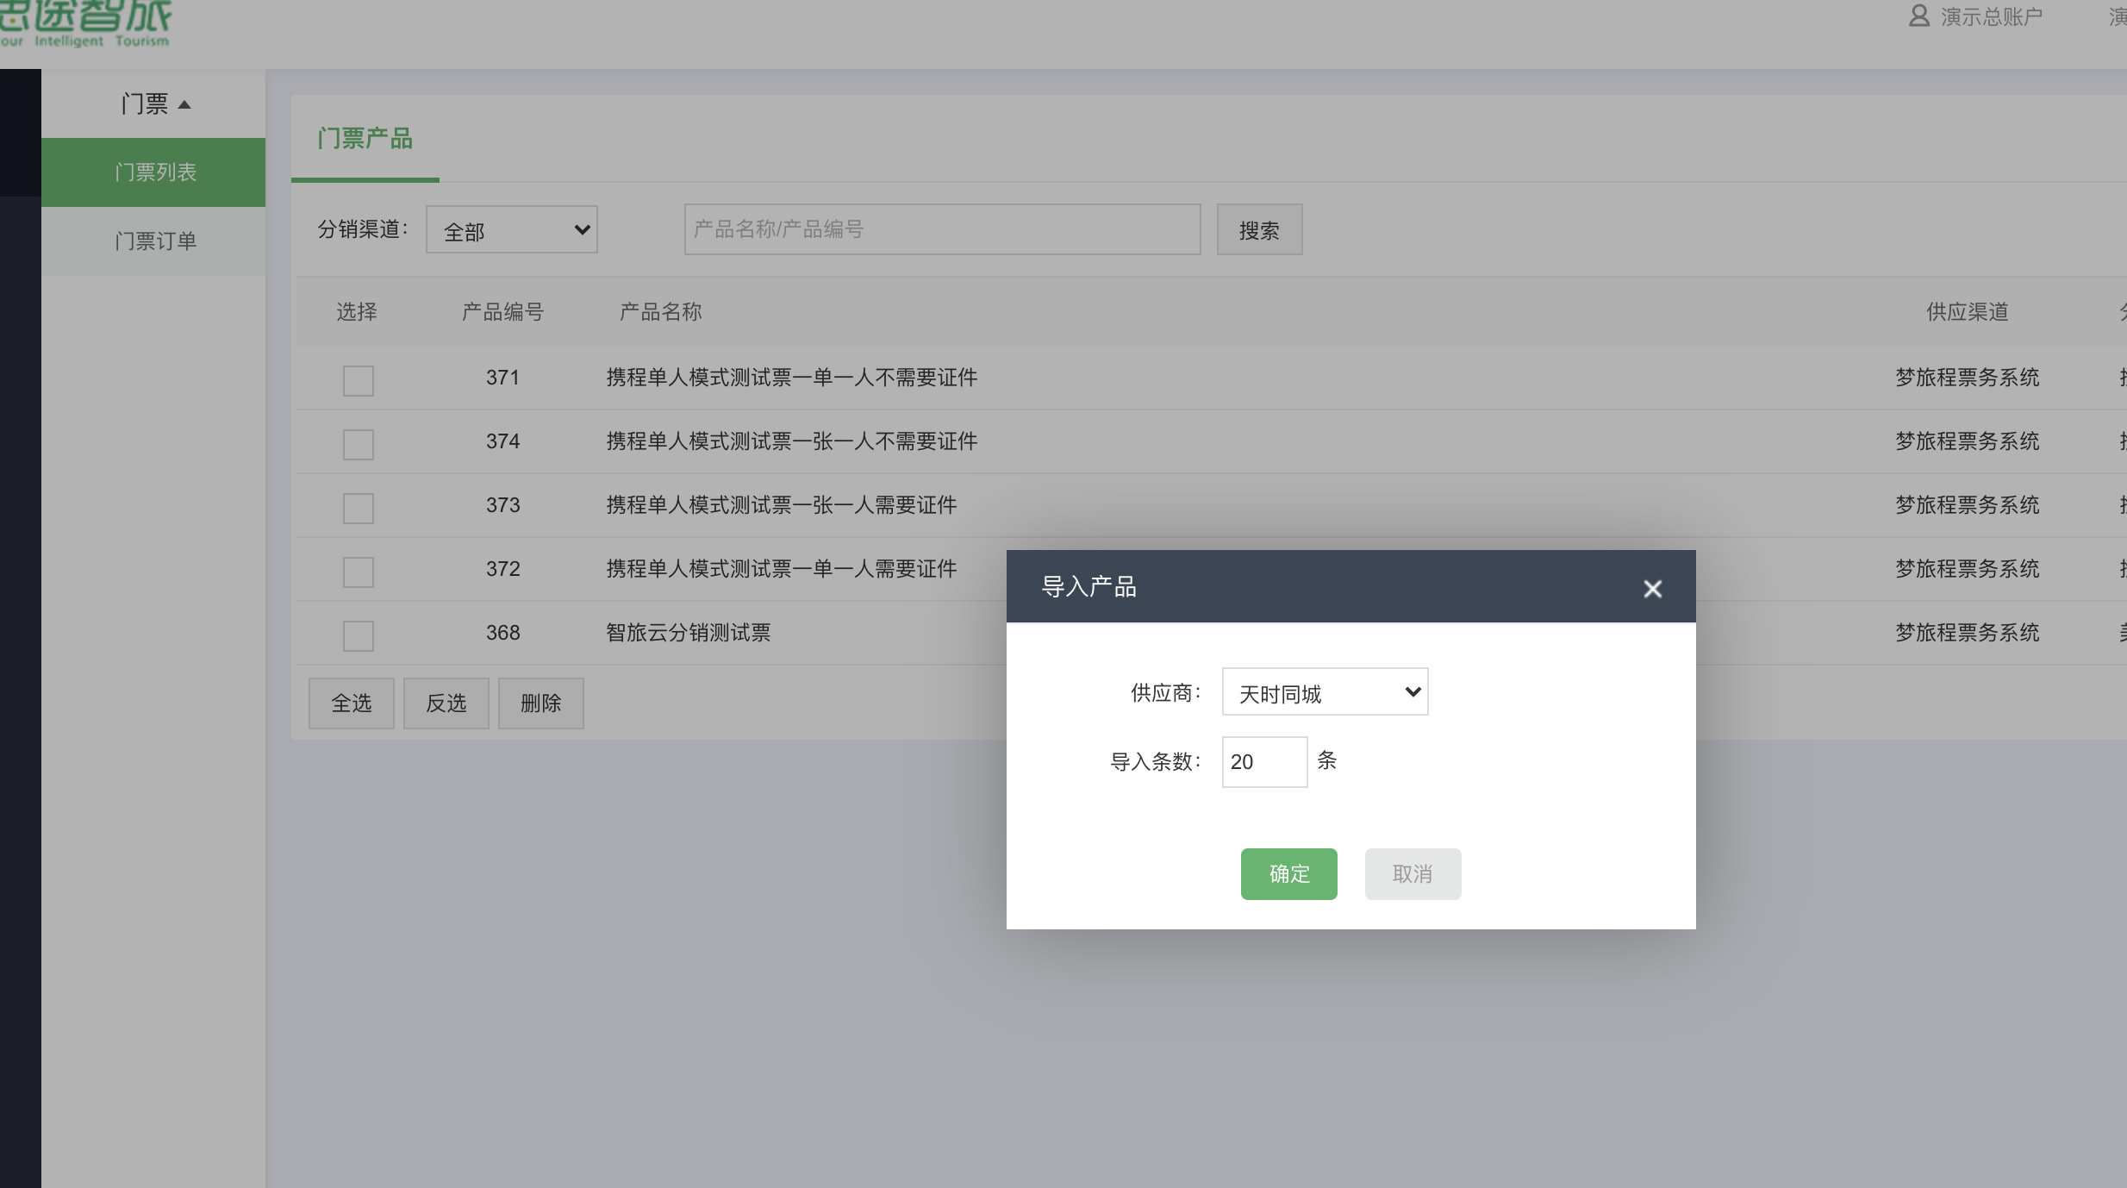Open the 分销渠道 全部 dropdown
Viewport: 2127px width, 1188px height.
tap(512, 230)
